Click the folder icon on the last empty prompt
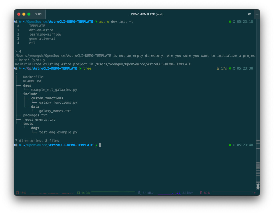 pos(20,145)
